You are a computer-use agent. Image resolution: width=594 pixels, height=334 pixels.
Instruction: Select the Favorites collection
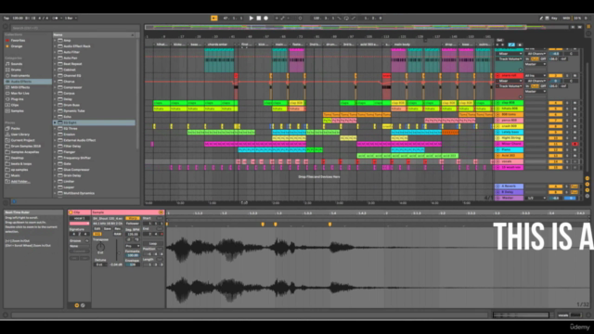click(18, 41)
